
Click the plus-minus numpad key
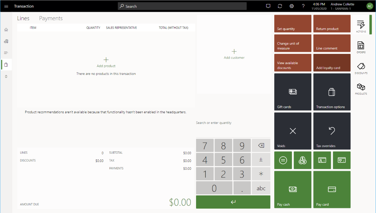(261, 159)
